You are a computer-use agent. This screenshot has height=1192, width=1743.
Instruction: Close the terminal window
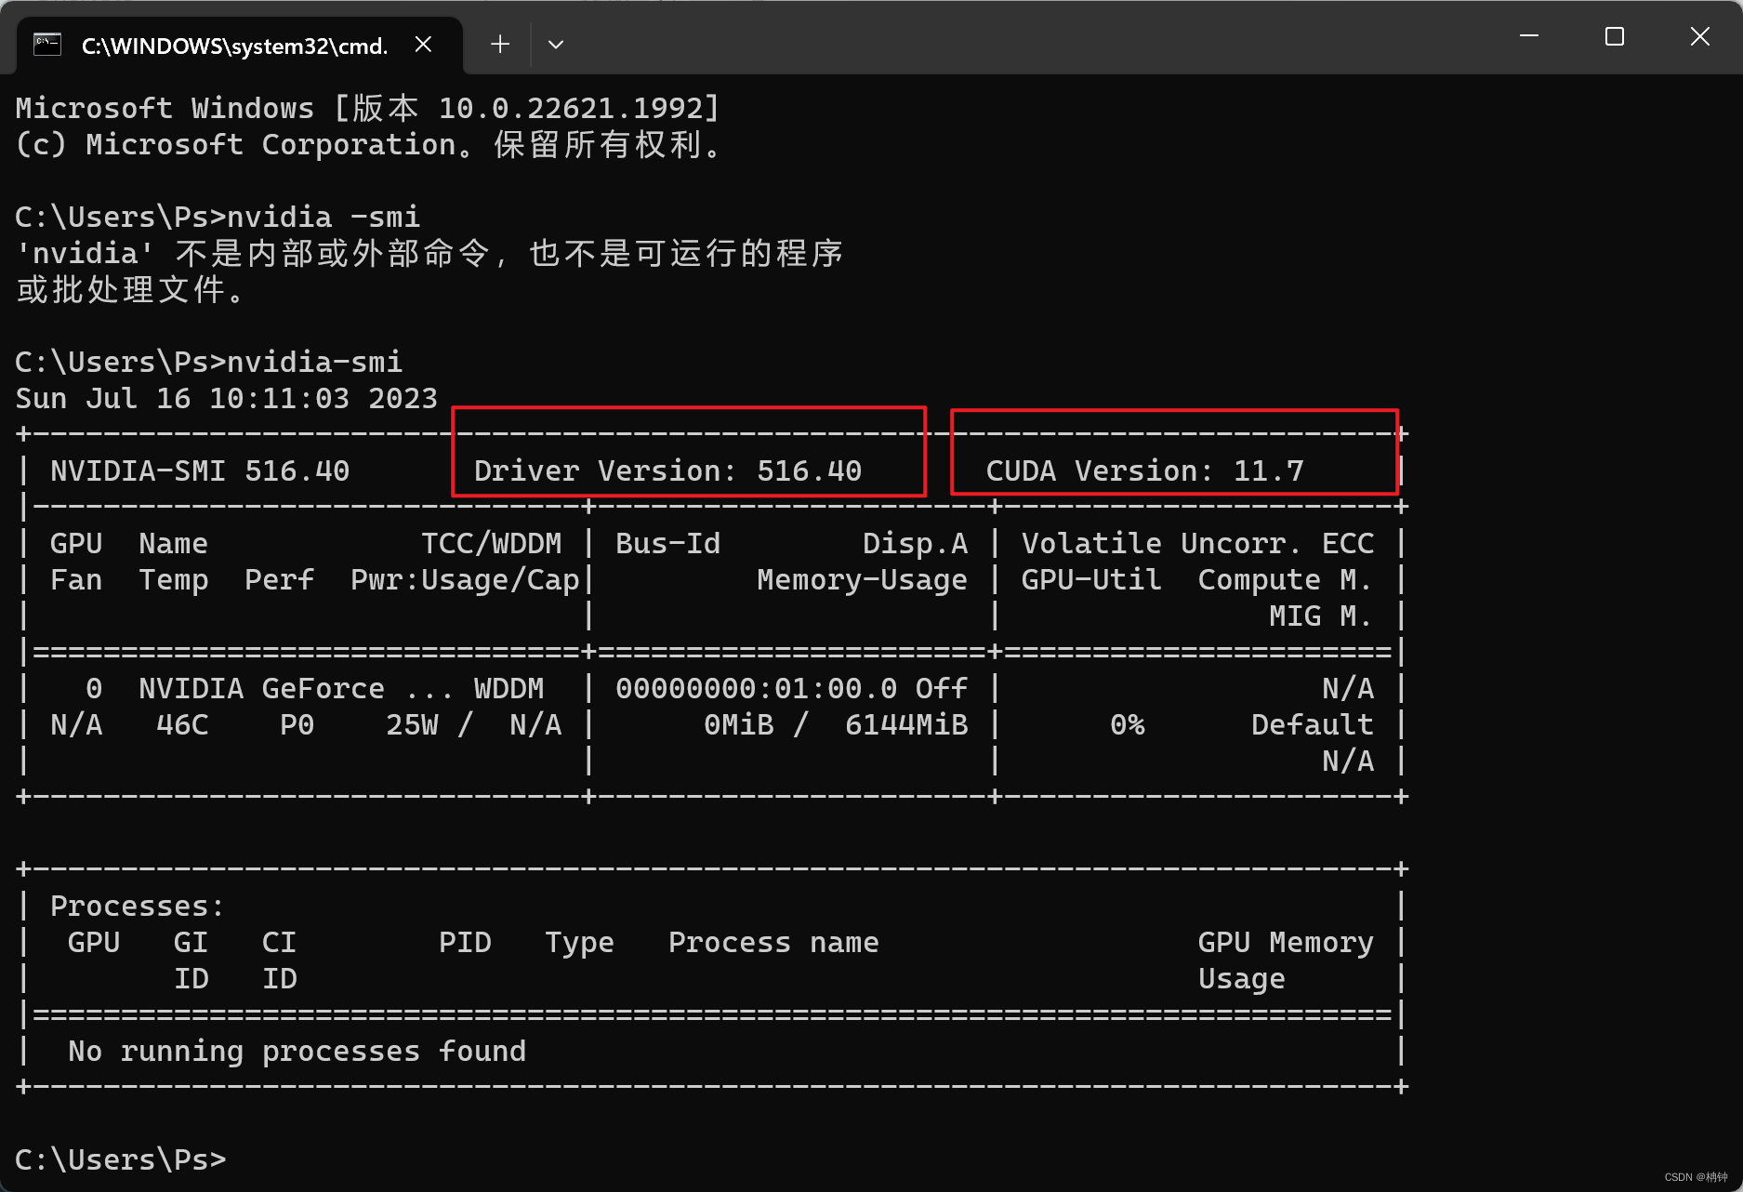click(1700, 36)
